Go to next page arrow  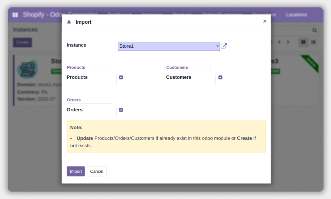[x=288, y=42]
